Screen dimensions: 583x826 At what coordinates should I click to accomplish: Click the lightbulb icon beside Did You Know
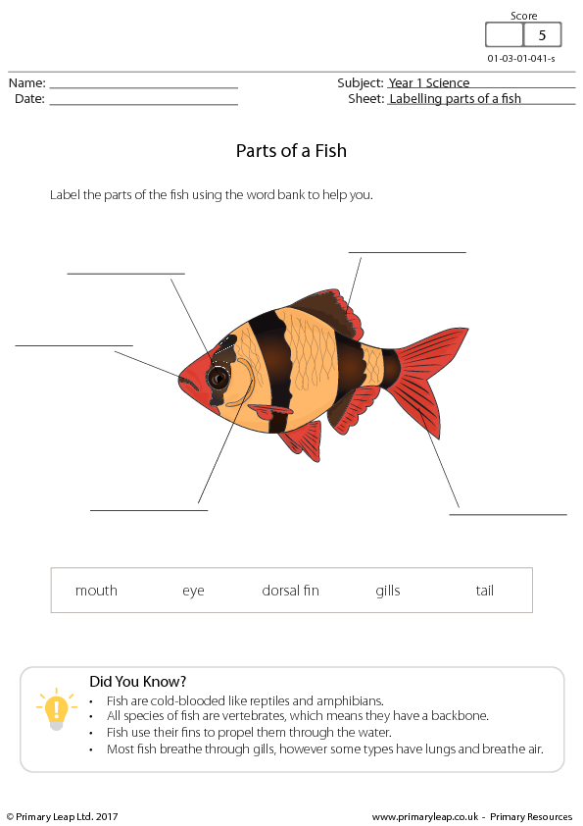coord(56,709)
